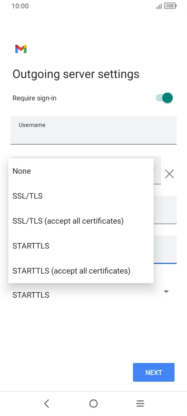Pick the STARTTLS option in the popup
Screen dimensions: 187x416
[x=81, y=246]
